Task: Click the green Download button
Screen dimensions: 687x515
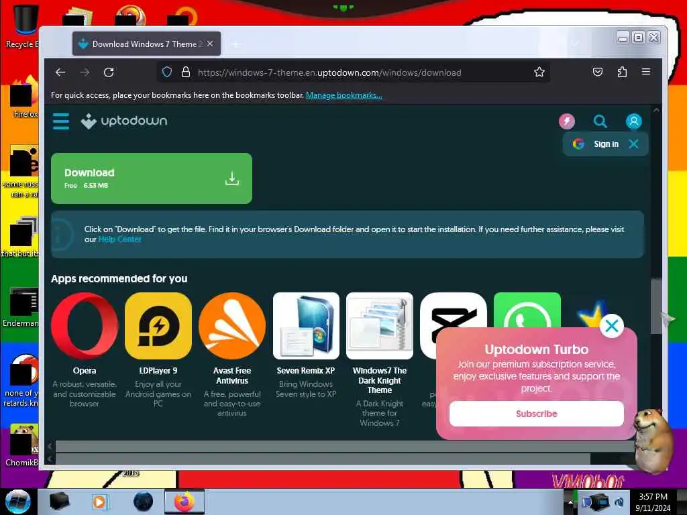Action: 152,178
